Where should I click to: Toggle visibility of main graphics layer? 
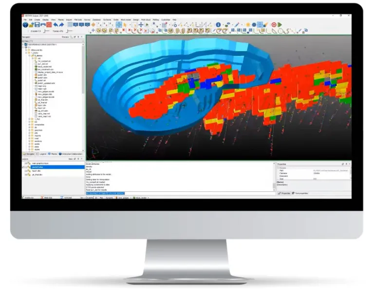(26, 163)
